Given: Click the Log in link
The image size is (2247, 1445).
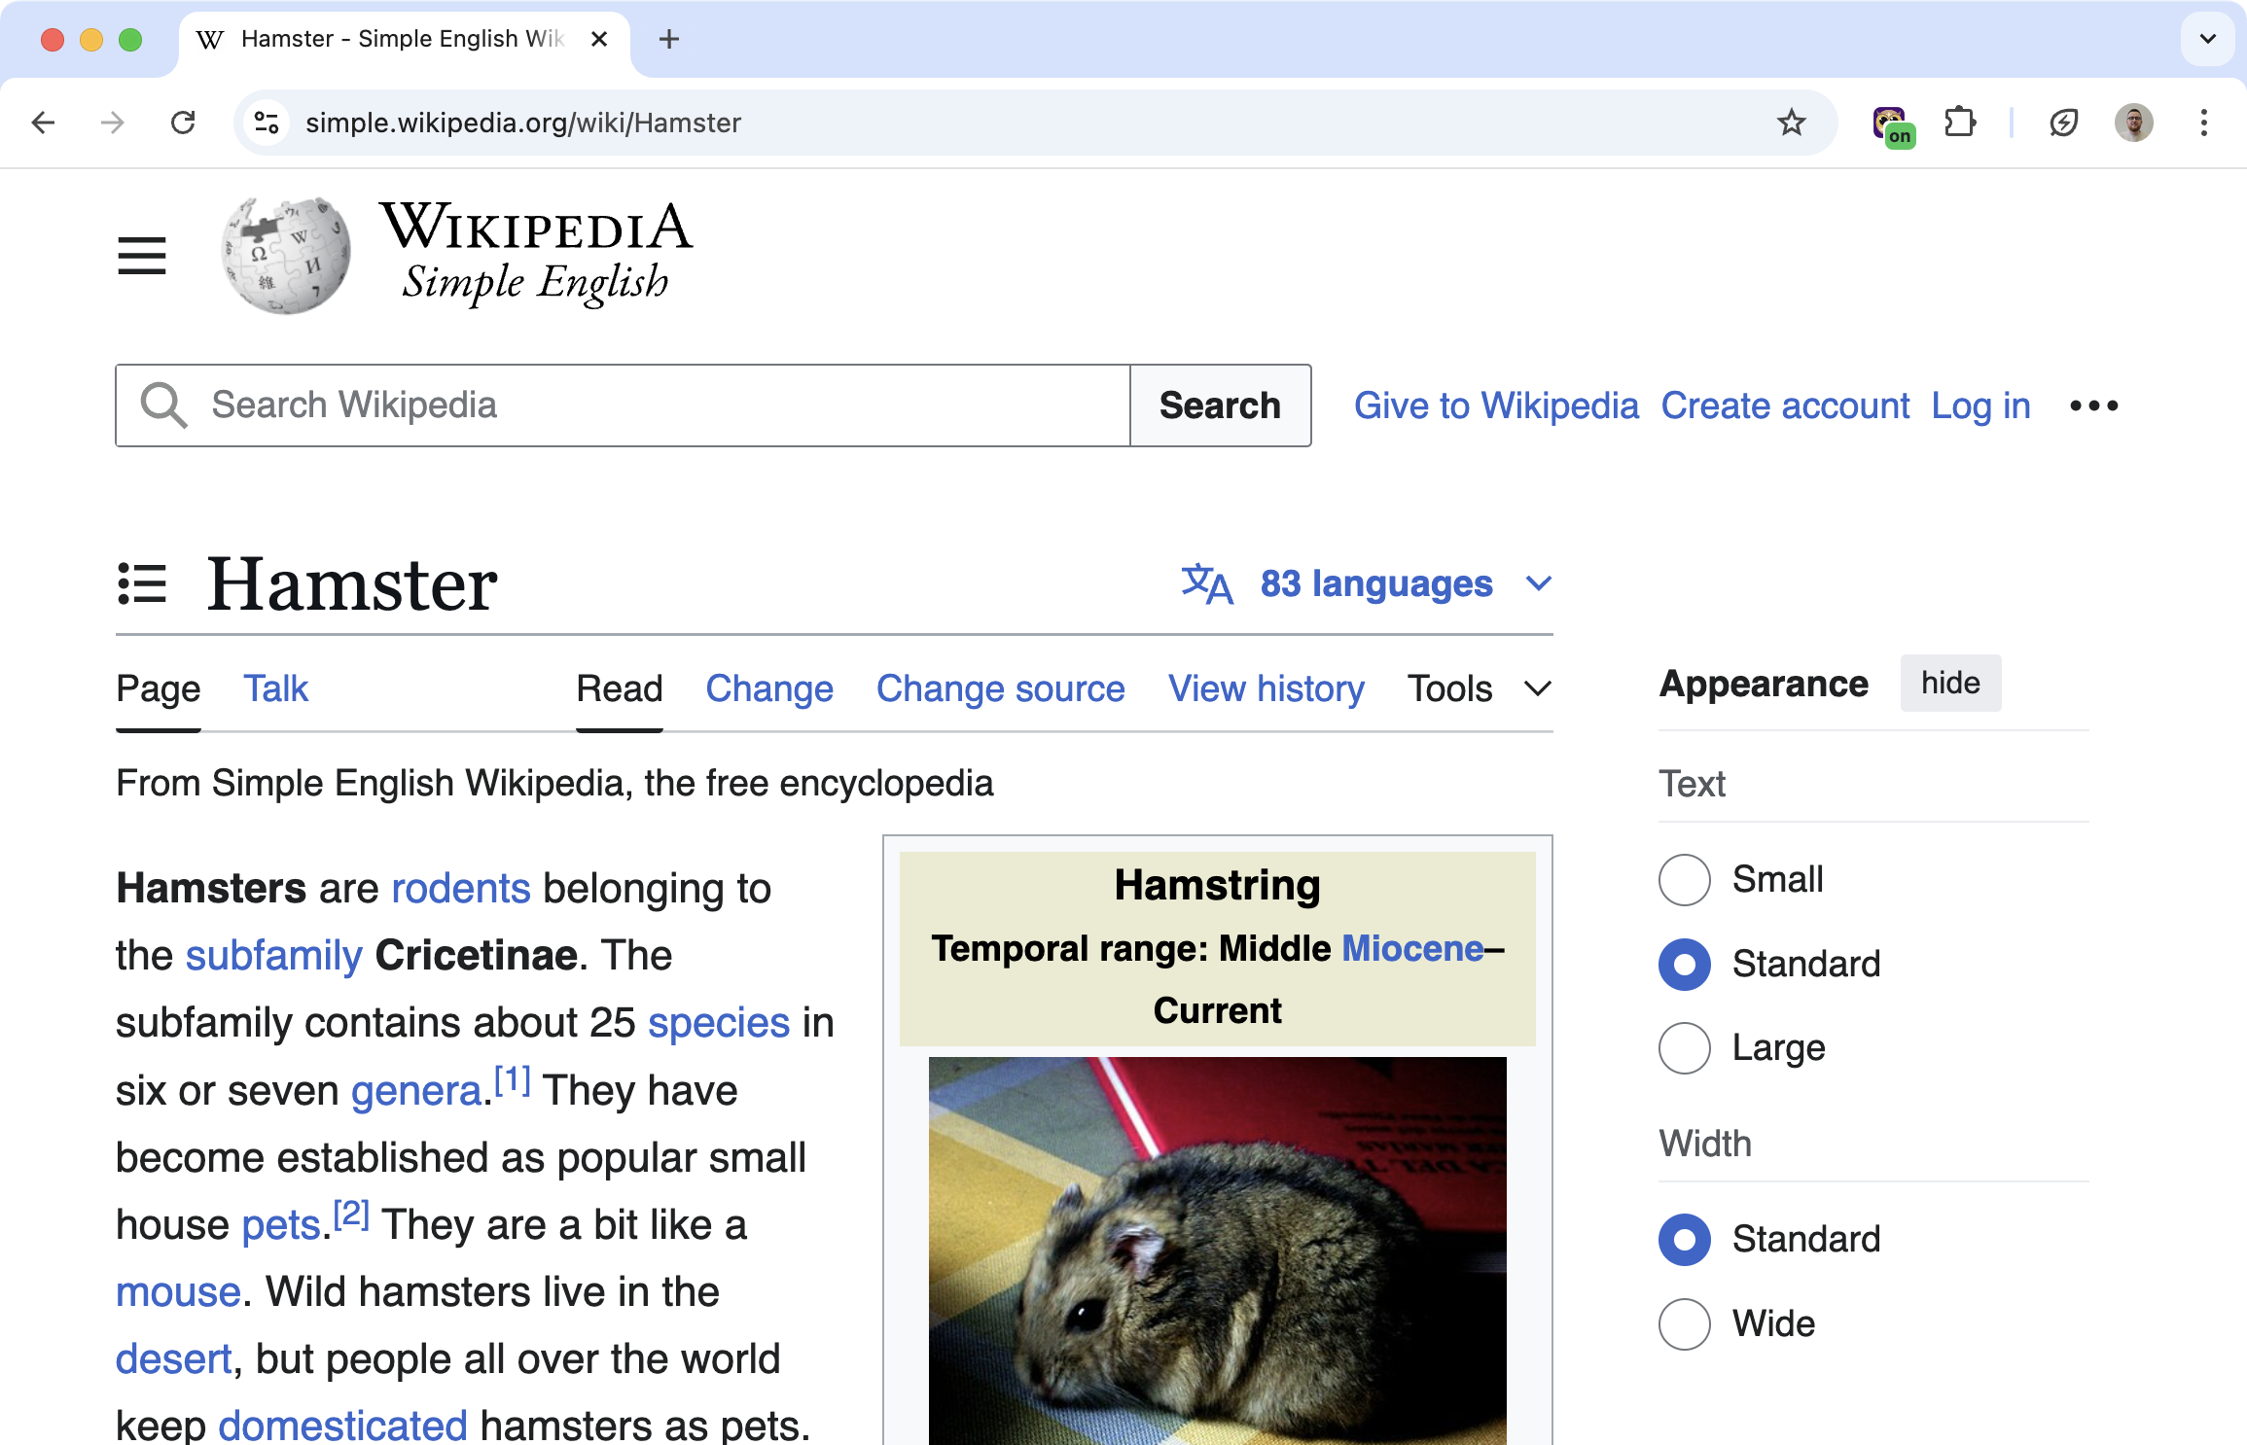Looking at the screenshot, I should click(x=1980, y=405).
